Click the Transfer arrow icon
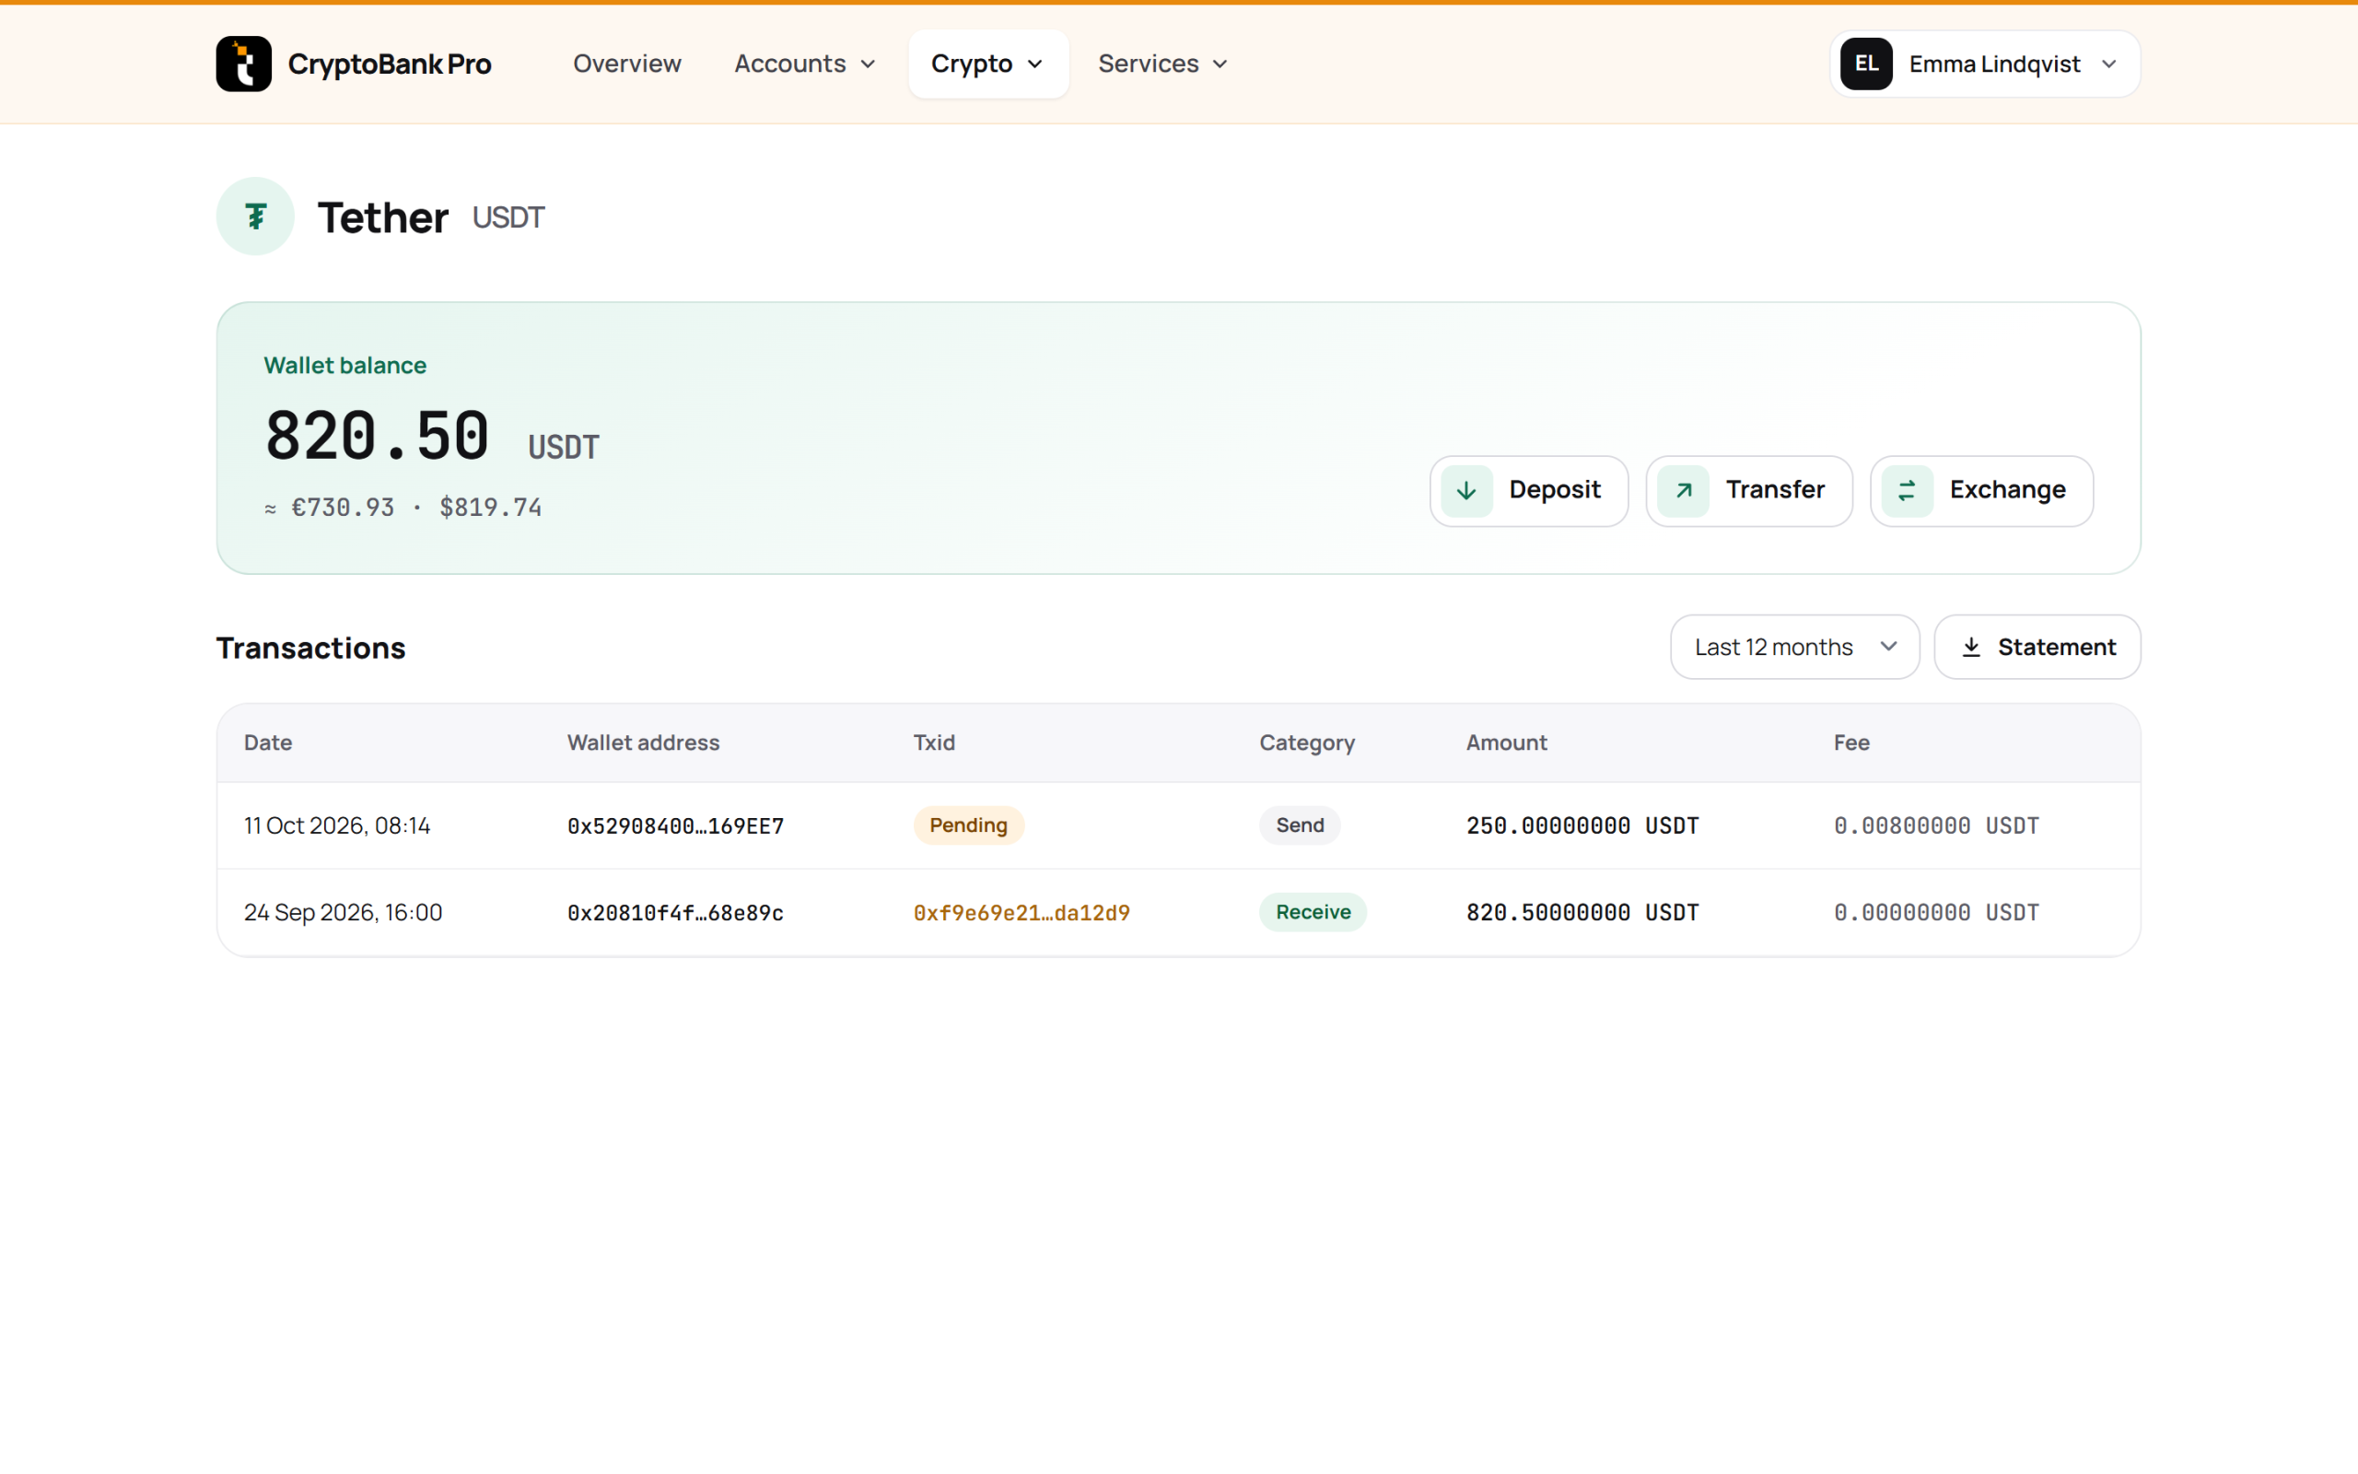This screenshot has width=2358, height=1474. pyautogui.click(x=1683, y=490)
